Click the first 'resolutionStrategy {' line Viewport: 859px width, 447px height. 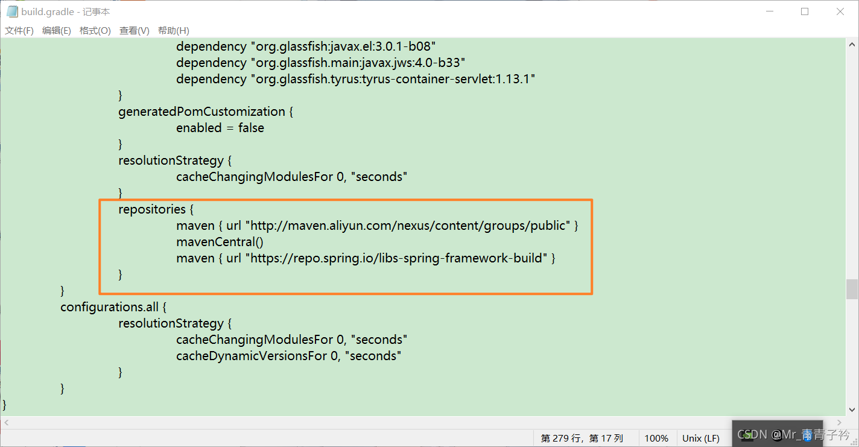(174, 160)
